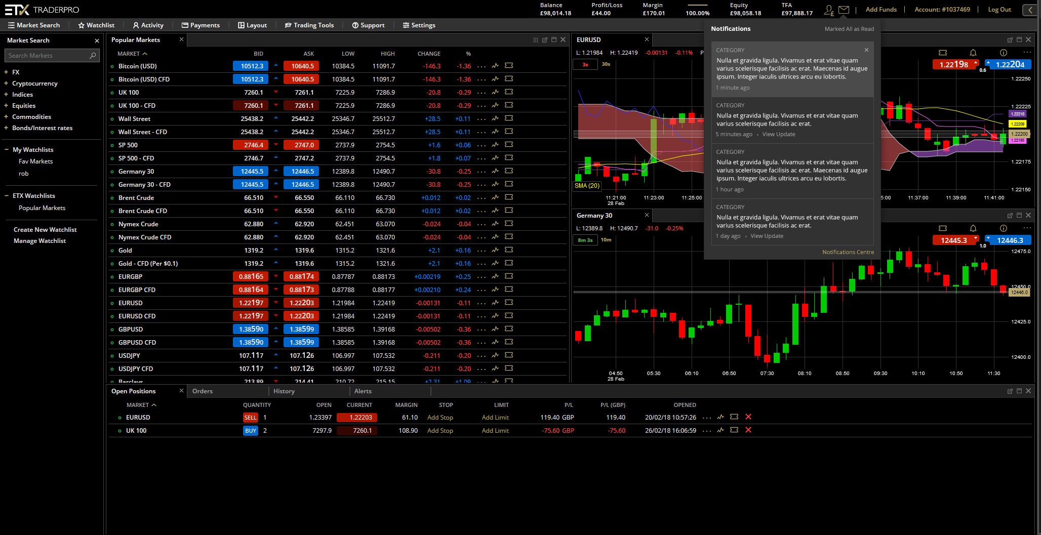Switch to the Alerts tab
The image size is (1041, 535).
tap(363, 391)
